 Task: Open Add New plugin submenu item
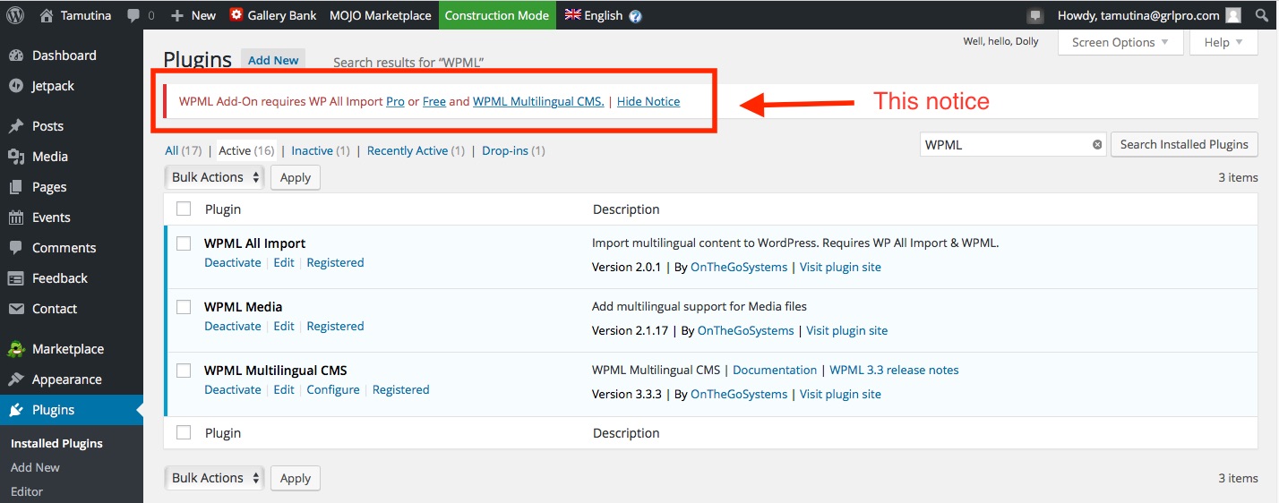(x=36, y=467)
